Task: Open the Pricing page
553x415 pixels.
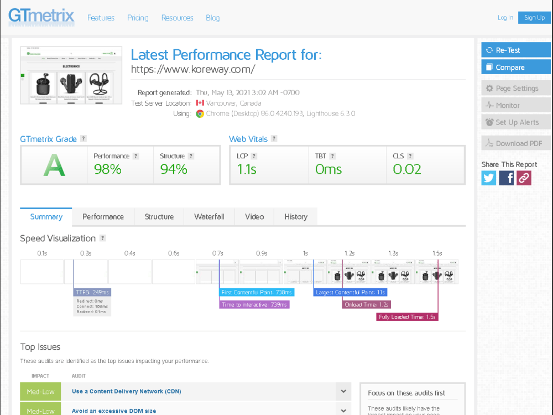Action: click(138, 18)
